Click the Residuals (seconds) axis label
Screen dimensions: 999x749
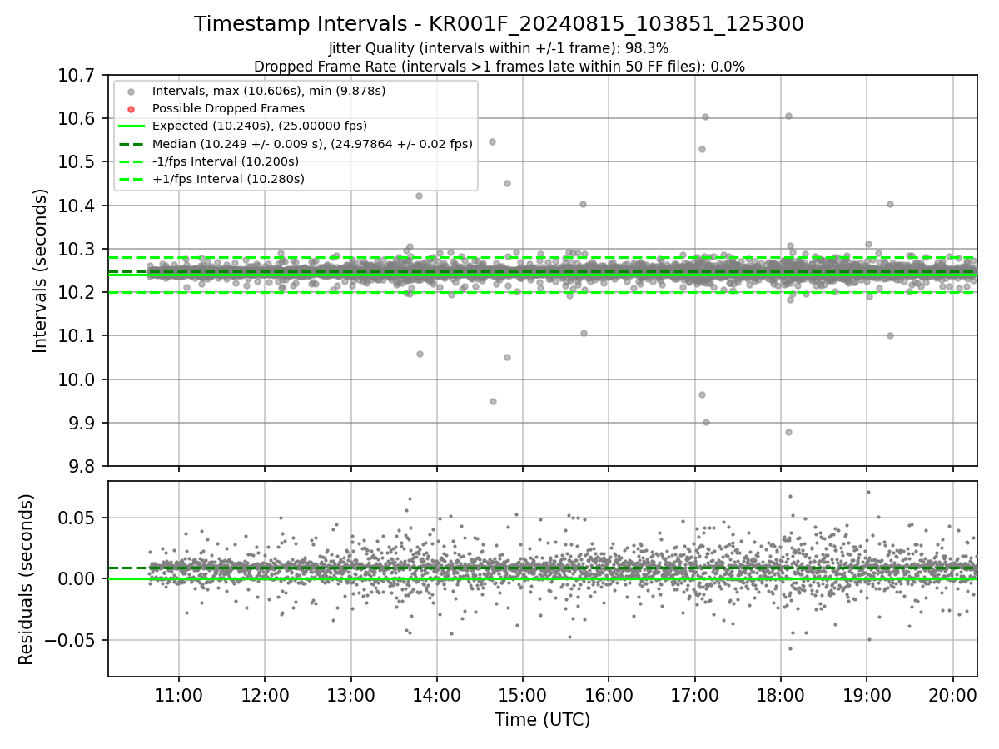click(x=27, y=579)
